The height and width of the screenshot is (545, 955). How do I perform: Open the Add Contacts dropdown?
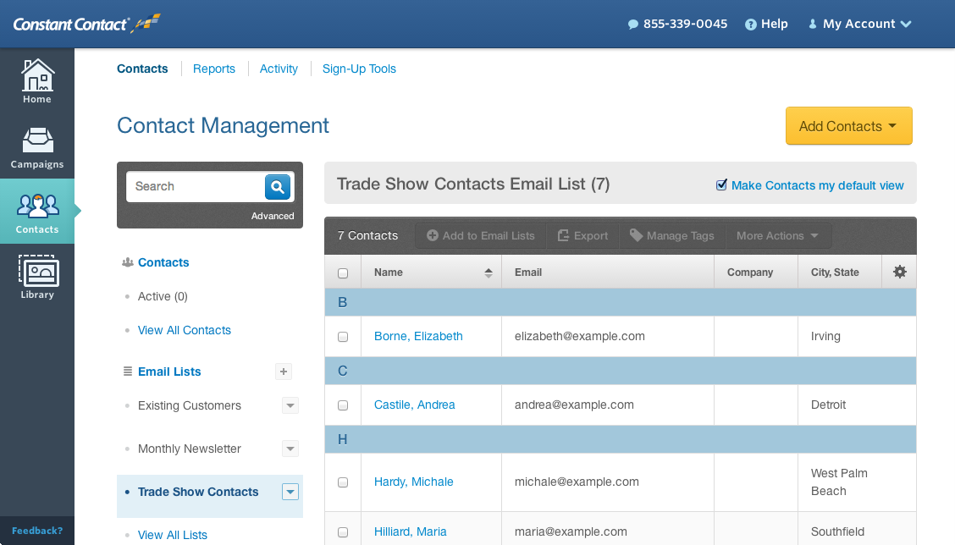point(848,126)
